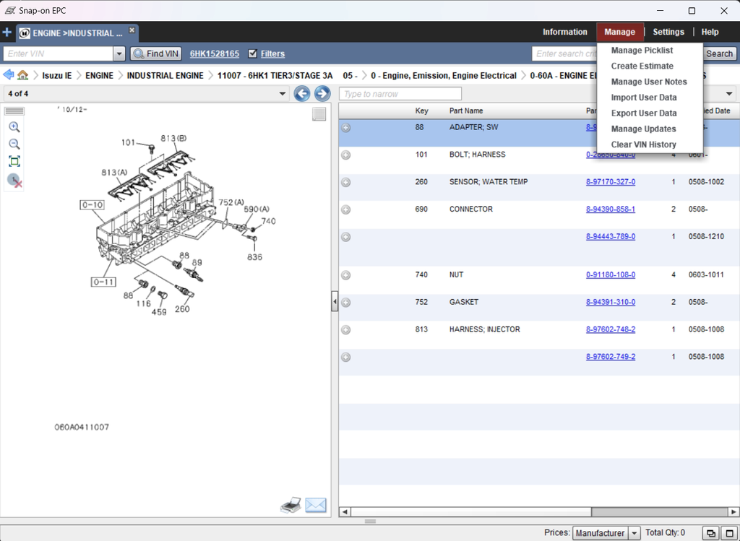Click the Search button
Image resolution: width=740 pixels, height=541 pixels.
pyautogui.click(x=719, y=53)
